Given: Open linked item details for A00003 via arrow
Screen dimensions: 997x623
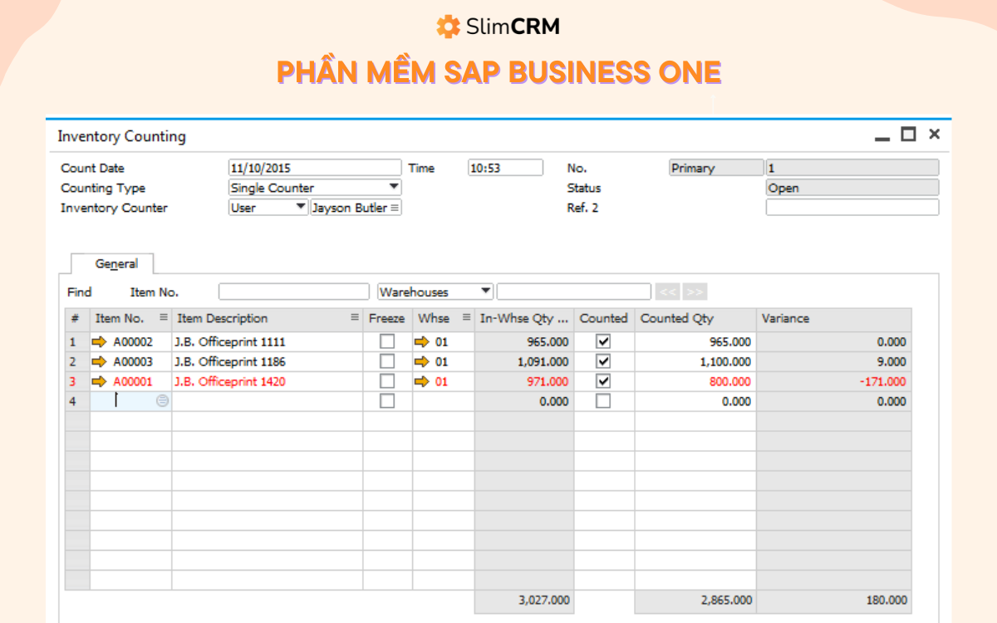Looking at the screenshot, I should [x=100, y=361].
